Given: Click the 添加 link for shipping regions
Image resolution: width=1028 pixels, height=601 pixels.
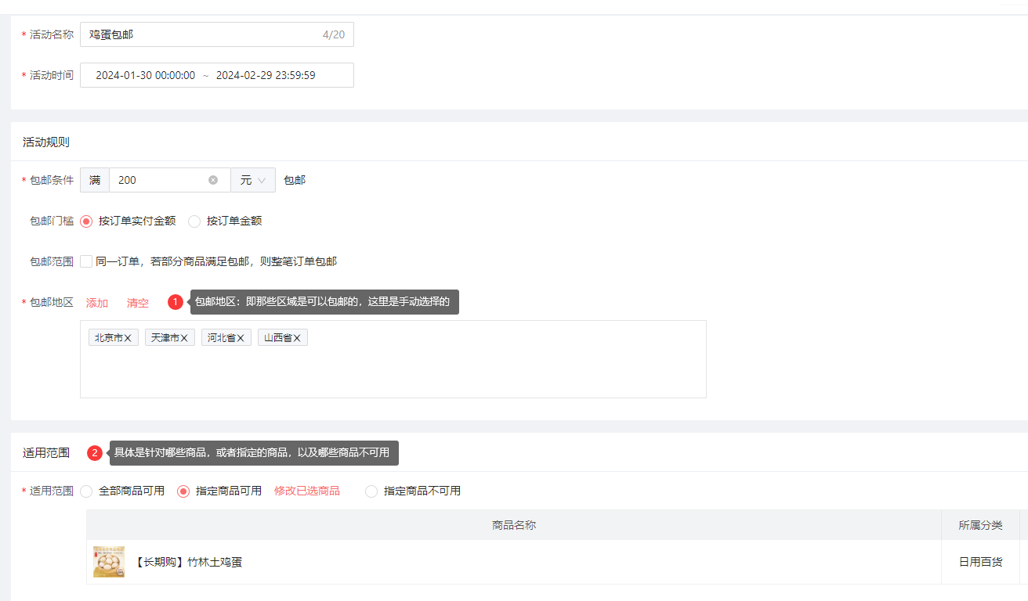Looking at the screenshot, I should click(x=97, y=303).
